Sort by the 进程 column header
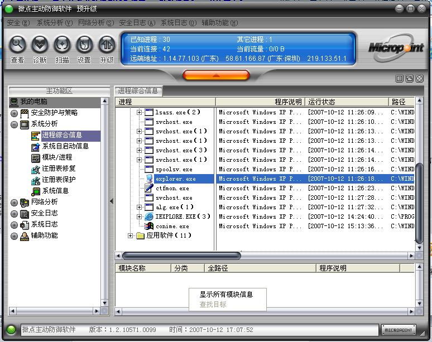 pyautogui.click(x=165, y=102)
